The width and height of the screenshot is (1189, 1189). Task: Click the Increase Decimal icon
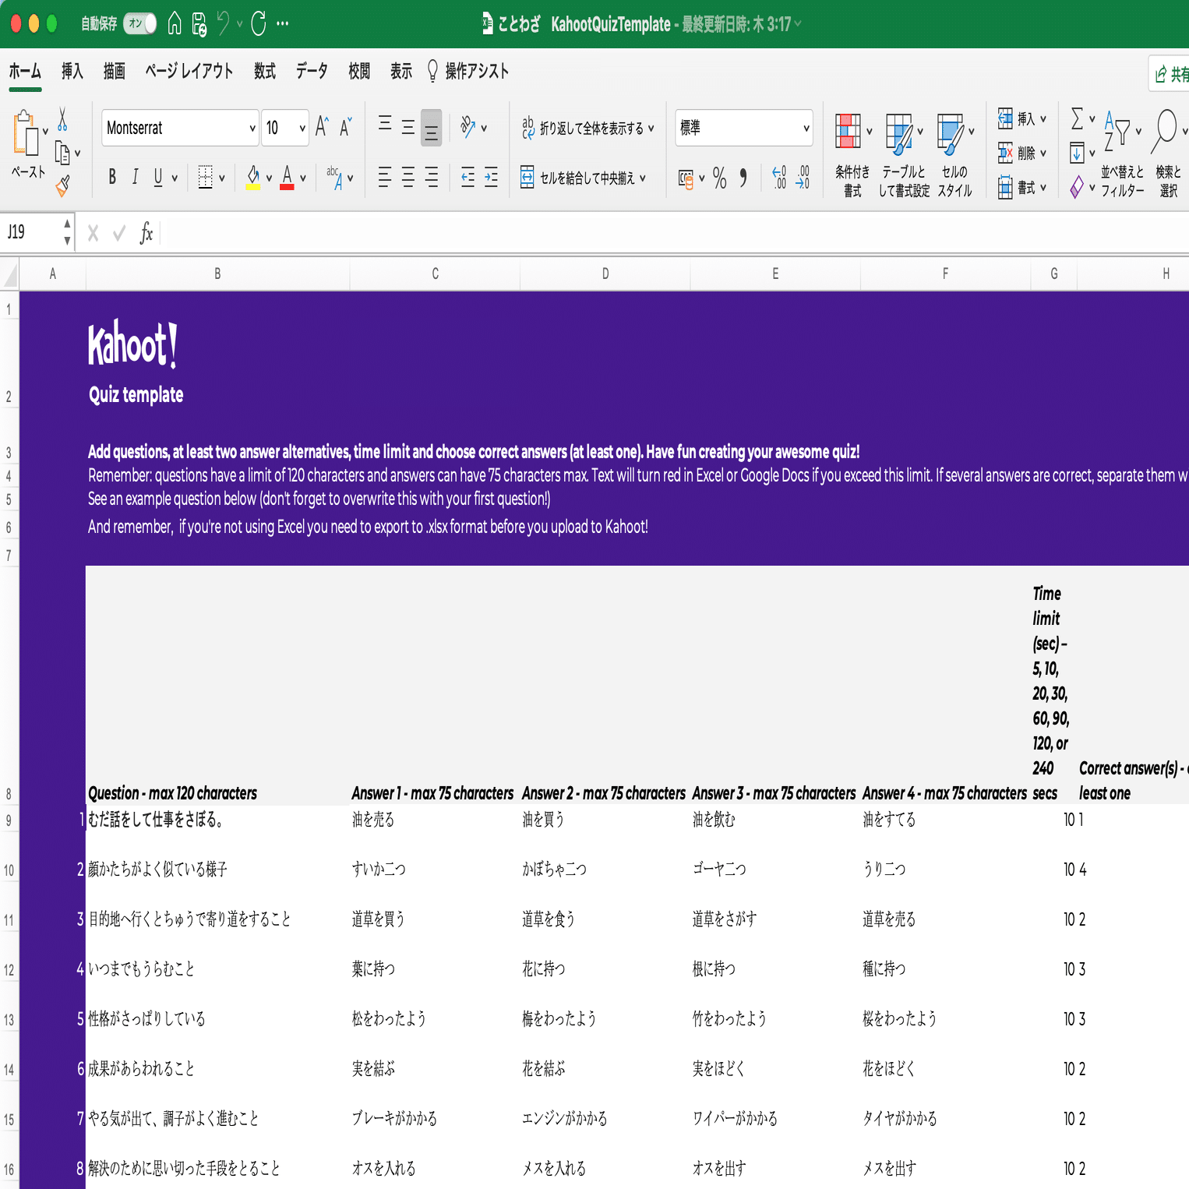(779, 178)
